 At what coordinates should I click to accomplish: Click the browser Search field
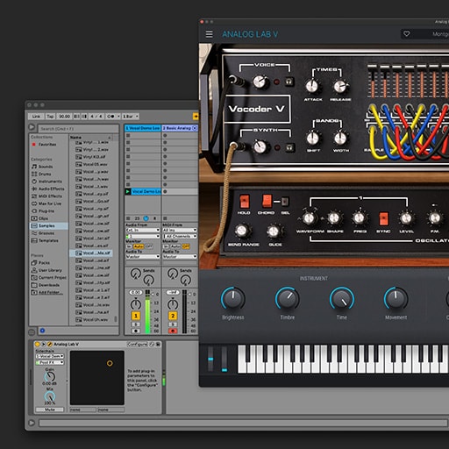tap(78, 129)
